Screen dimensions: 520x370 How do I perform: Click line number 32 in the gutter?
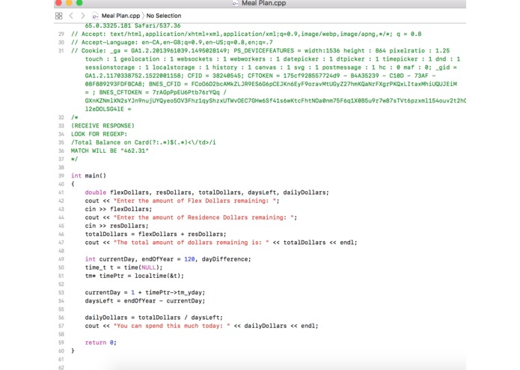pos(61,118)
